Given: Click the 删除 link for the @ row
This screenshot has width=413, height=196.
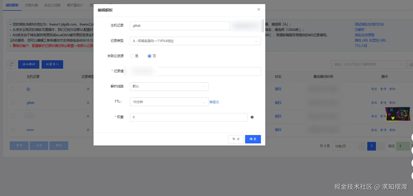Looking at the screenshot, I should [392, 89].
